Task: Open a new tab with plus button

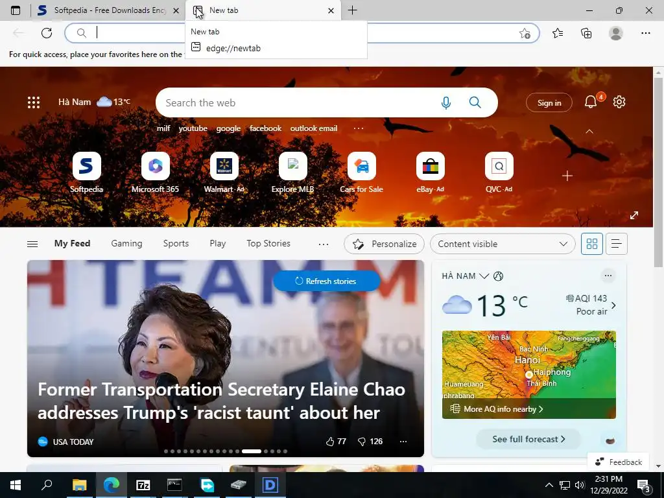Action: pyautogui.click(x=352, y=10)
